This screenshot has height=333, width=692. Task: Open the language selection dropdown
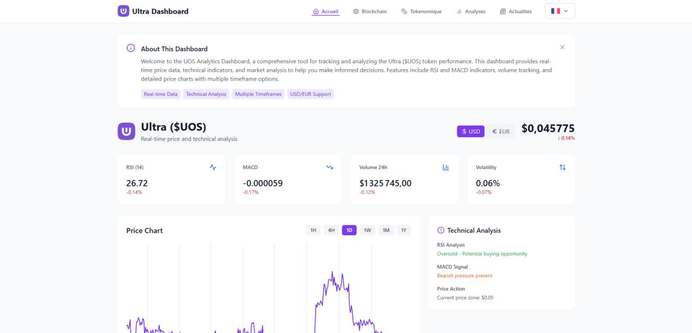point(560,10)
